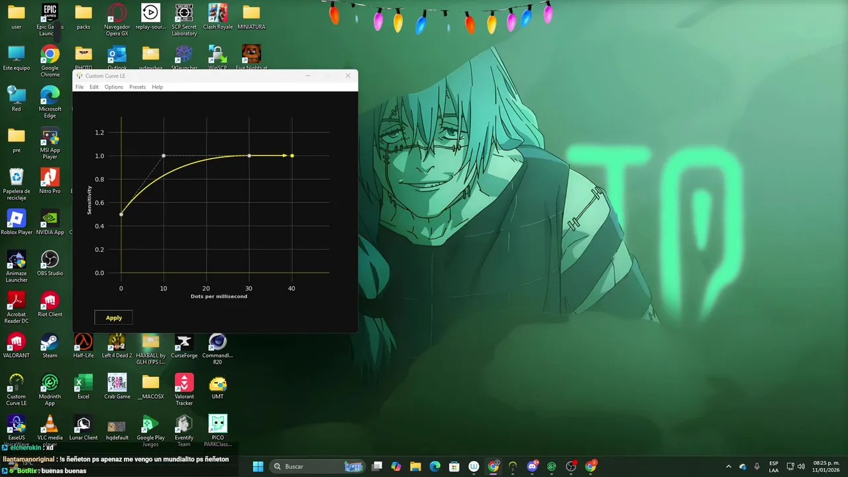Image resolution: width=848 pixels, height=477 pixels.
Task: Select the replay-sour... desktop icon
Action: click(x=150, y=17)
